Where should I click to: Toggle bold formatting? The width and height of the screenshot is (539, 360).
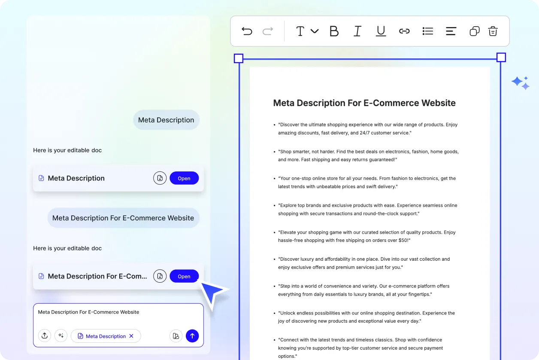(334, 31)
